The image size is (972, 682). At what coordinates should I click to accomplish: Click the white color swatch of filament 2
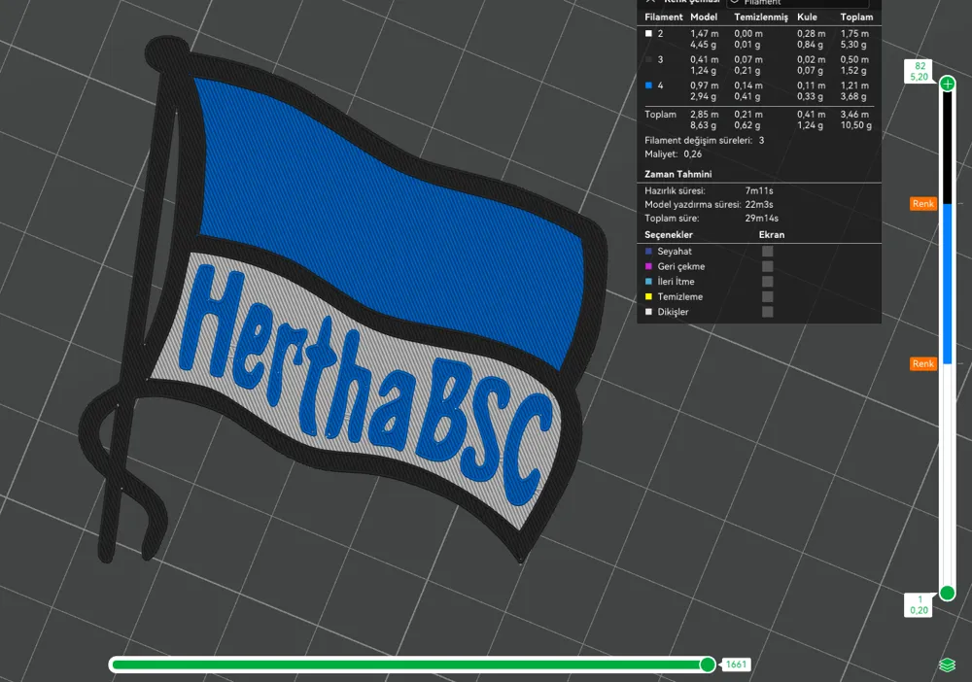point(648,33)
